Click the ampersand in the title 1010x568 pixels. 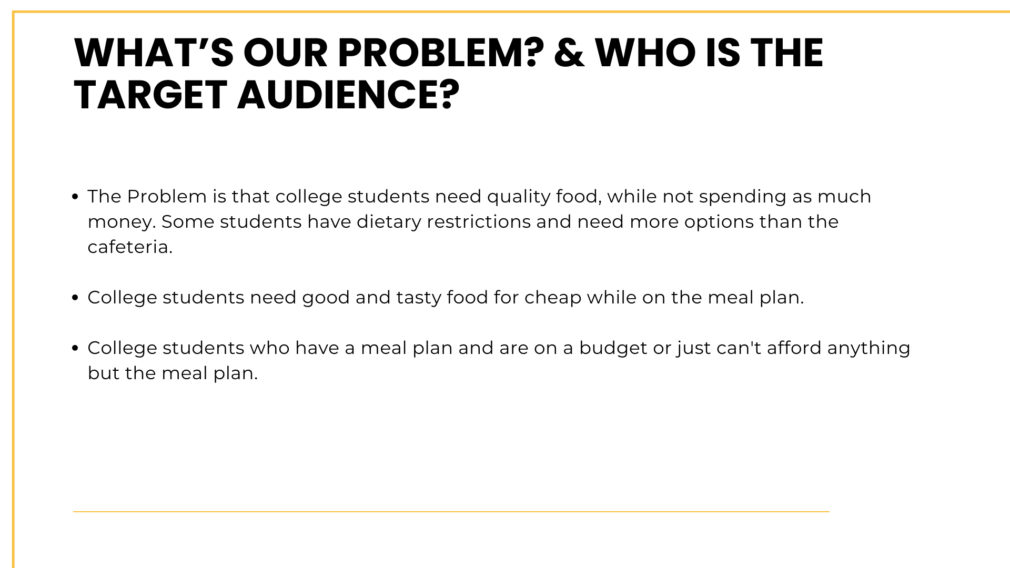tap(569, 53)
